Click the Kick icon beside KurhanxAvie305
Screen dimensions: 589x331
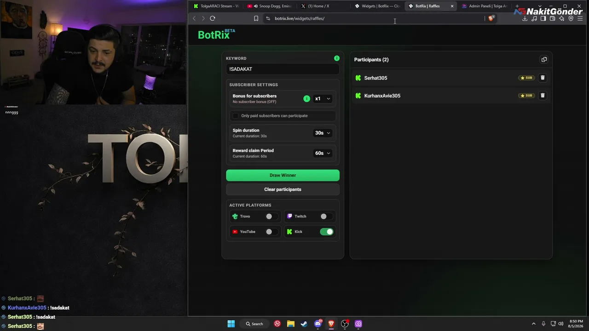pyautogui.click(x=358, y=96)
